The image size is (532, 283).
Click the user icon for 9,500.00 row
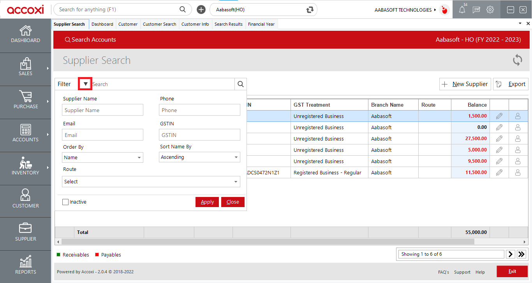(x=518, y=161)
